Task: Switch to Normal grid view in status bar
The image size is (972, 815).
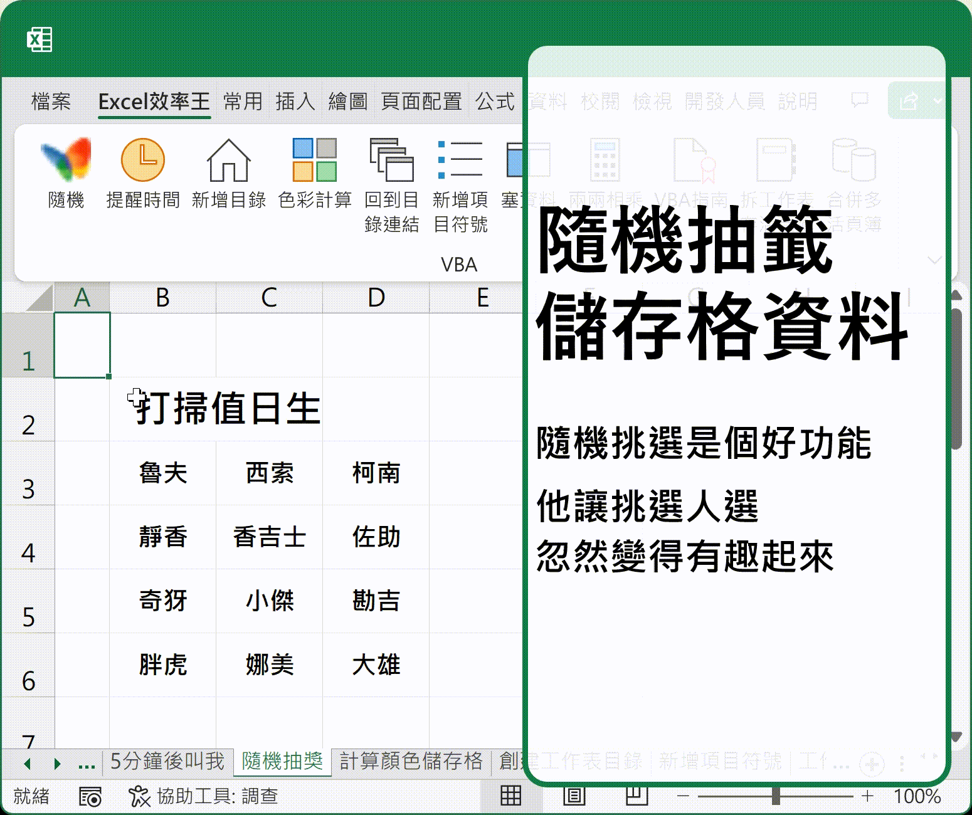Action: click(510, 796)
